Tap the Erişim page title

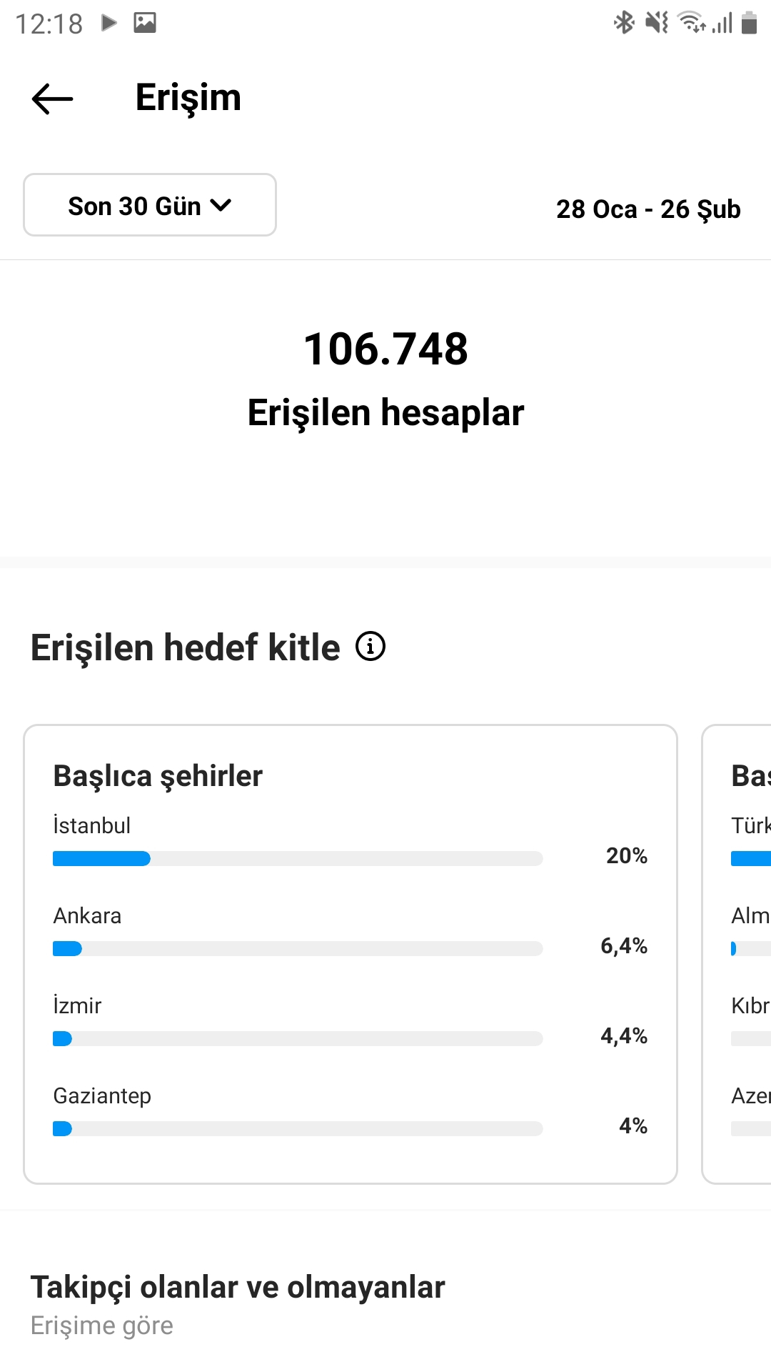(188, 98)
